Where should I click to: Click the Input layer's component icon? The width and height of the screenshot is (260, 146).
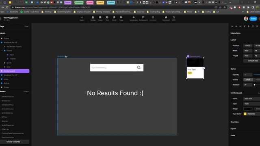point(8,55)
